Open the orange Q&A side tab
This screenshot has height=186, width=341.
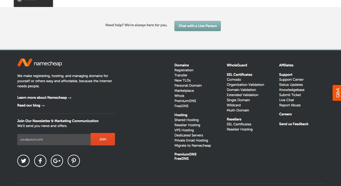337,93
